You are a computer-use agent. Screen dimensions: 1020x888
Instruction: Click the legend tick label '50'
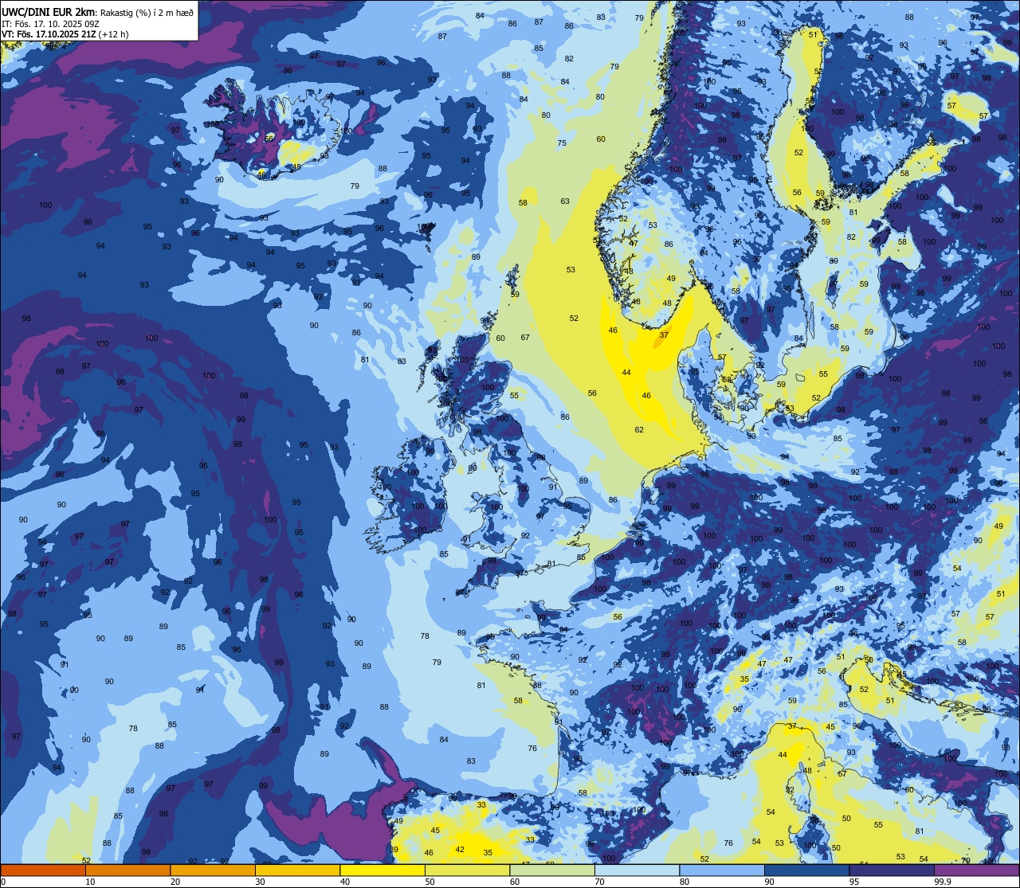click(430, 882)
